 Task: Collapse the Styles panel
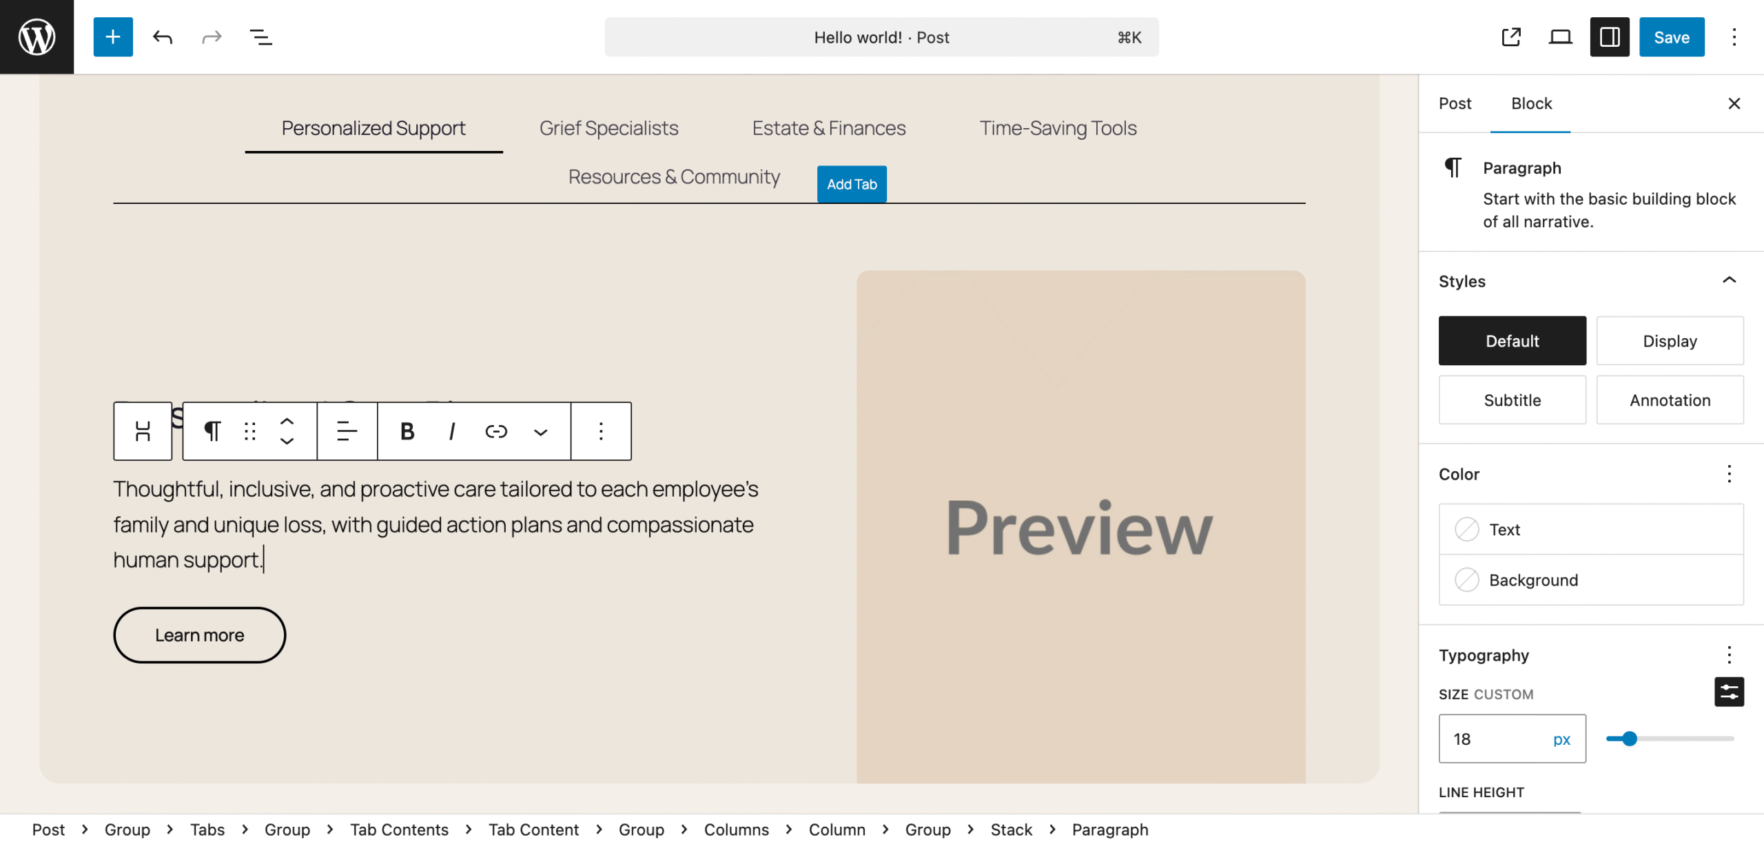(x=1730, y=280)
